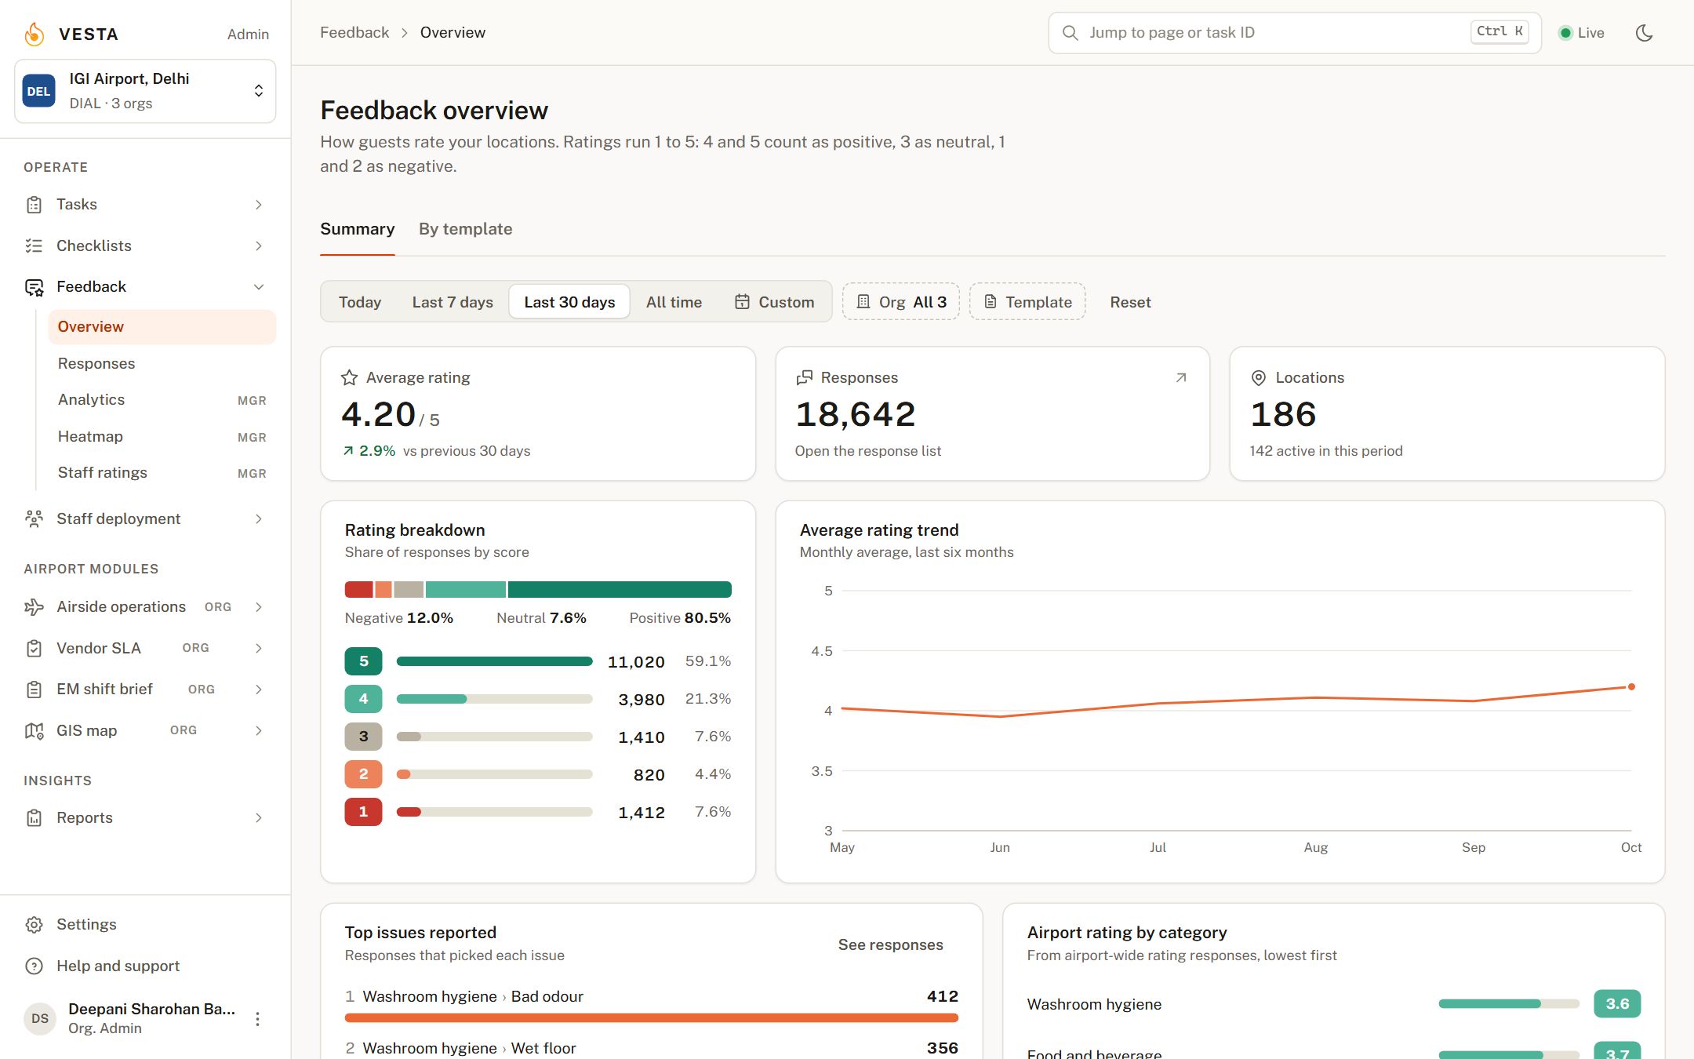1694x1059 pixels.
Task: Click the calendar icon on Custom
Action: 742,302
